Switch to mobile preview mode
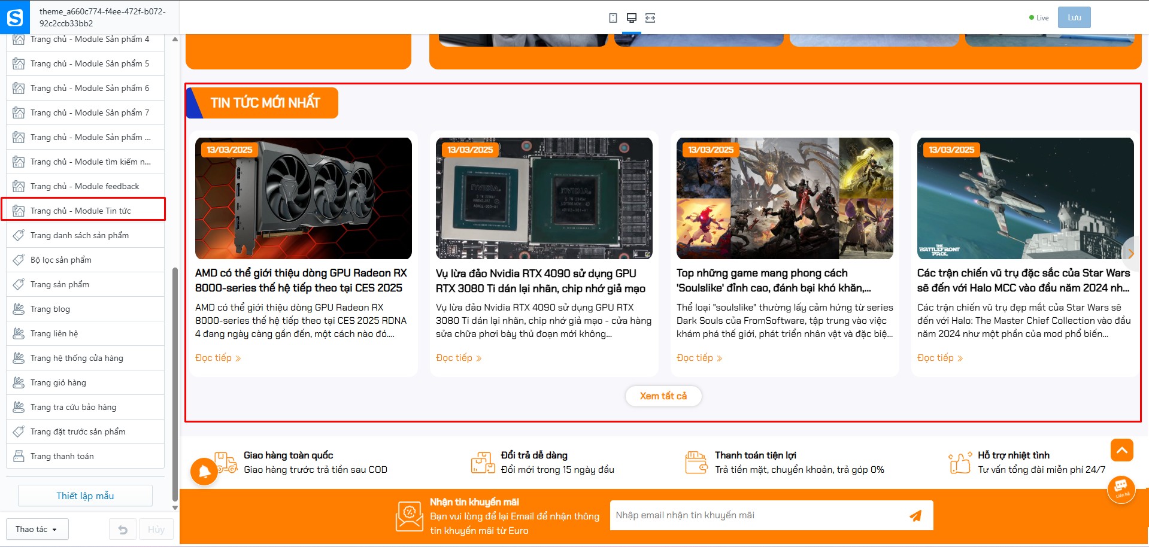Screen dimensions: 1149x547 coord(613,18)
